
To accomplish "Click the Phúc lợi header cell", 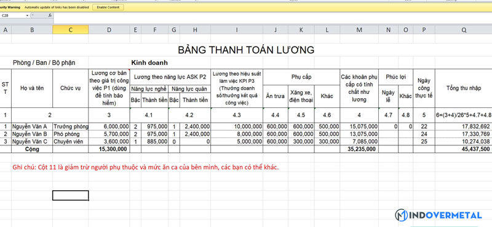I will pyautogui.click(x=395, y=77).
